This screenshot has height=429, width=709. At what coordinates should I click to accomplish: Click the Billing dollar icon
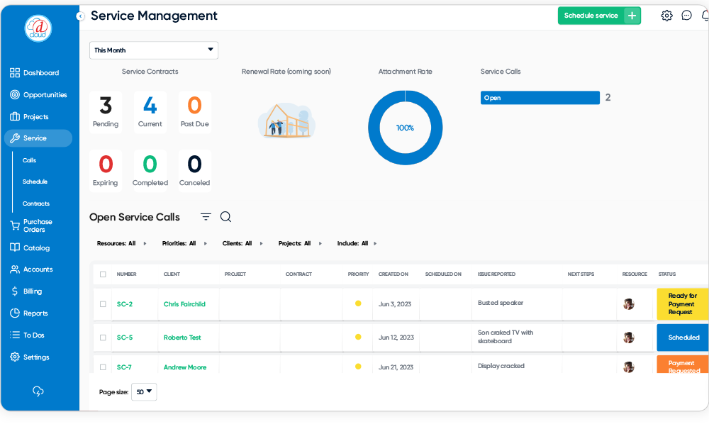15,291
